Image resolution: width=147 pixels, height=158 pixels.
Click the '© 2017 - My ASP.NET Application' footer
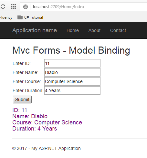click(x=47, y=148)
